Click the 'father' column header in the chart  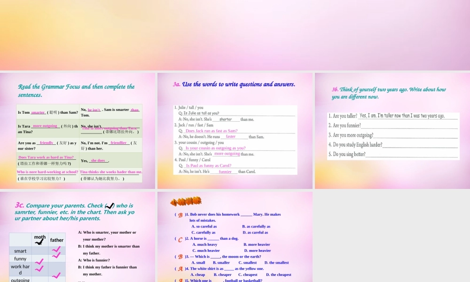[57, 240]
